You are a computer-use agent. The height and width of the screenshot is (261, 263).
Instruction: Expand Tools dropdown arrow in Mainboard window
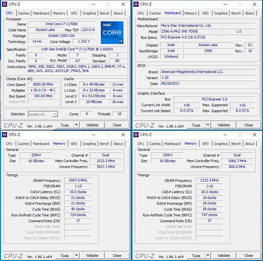tap(208, 125)
